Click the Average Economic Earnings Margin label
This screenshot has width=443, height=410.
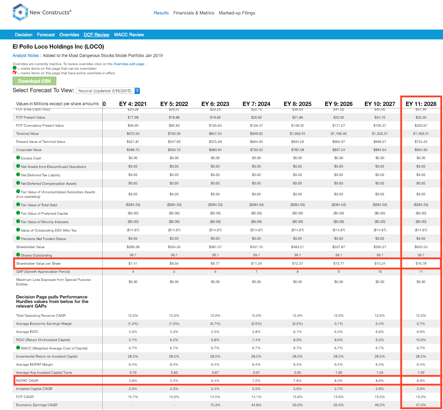(44, 324)
